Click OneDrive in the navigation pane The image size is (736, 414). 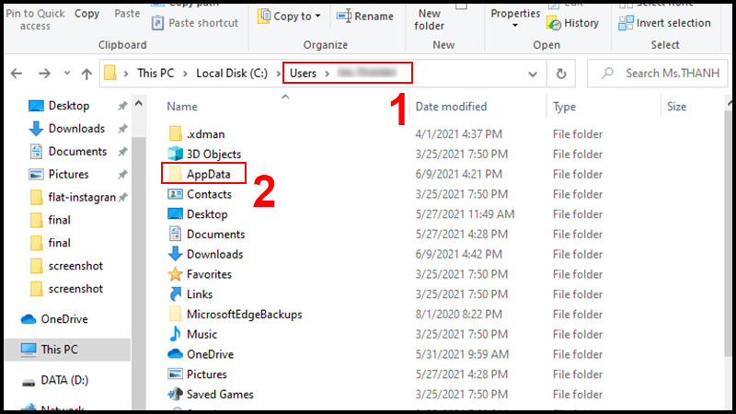[x=54, y=319]
